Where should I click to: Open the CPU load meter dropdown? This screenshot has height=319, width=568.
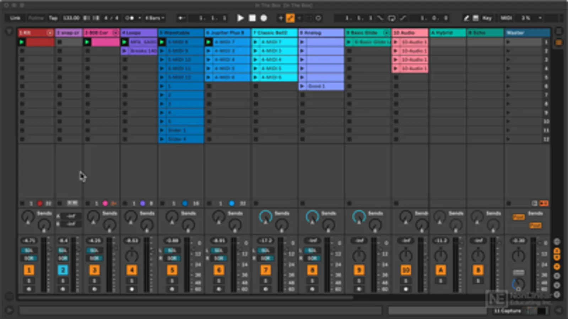pos(540,18)
